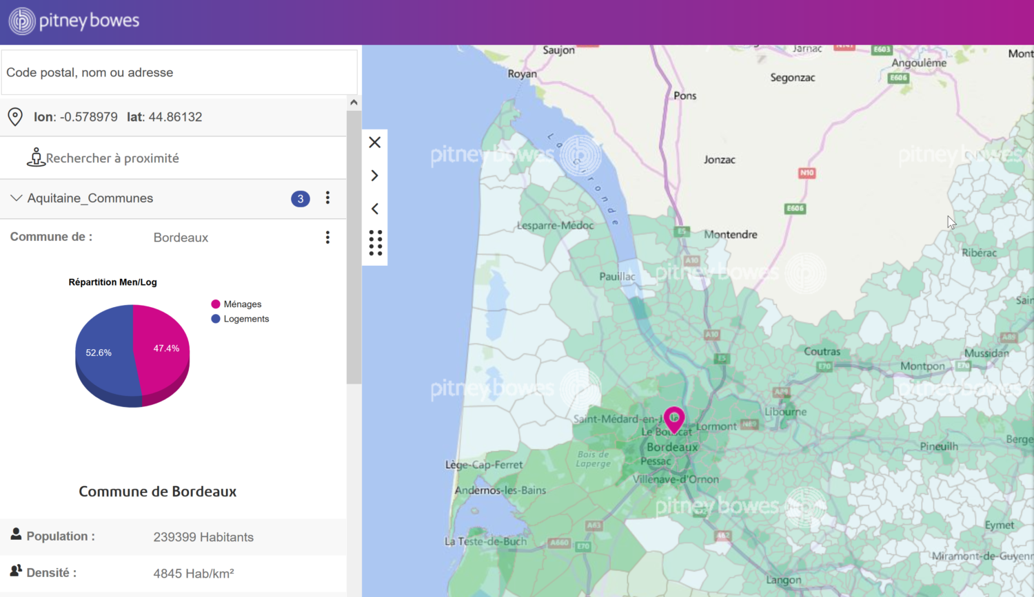
Task: Click Andernos-les-Bains on the map
Action: click(500, 490)
